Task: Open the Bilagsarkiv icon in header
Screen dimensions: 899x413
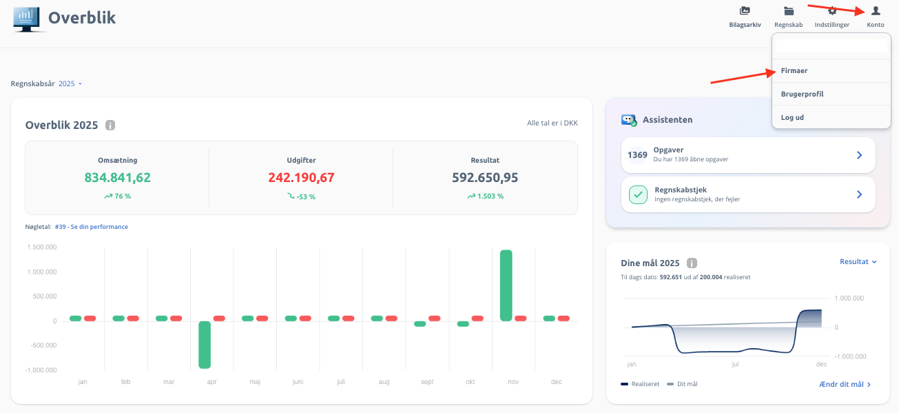Action: tap(745, 11)
